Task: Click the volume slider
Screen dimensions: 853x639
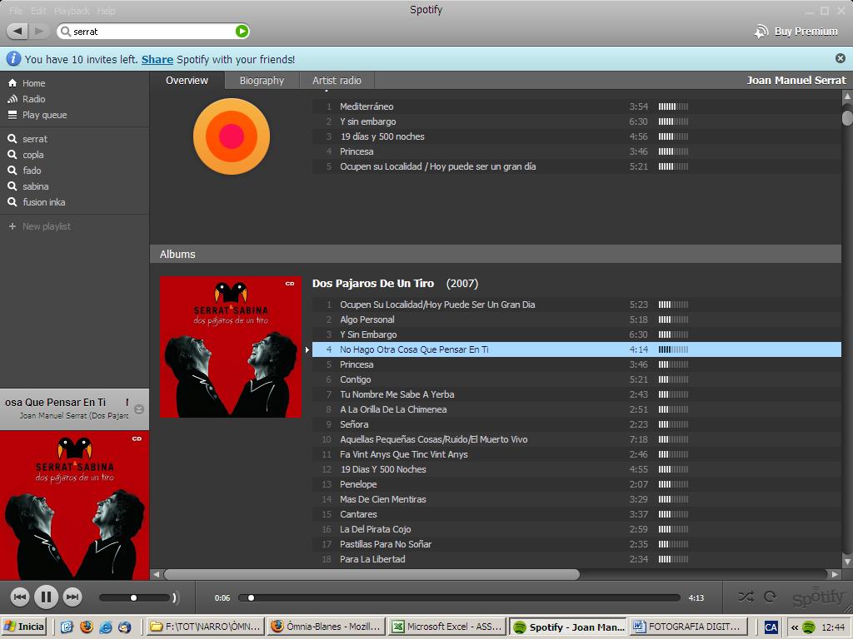Action: pos(134,597)
